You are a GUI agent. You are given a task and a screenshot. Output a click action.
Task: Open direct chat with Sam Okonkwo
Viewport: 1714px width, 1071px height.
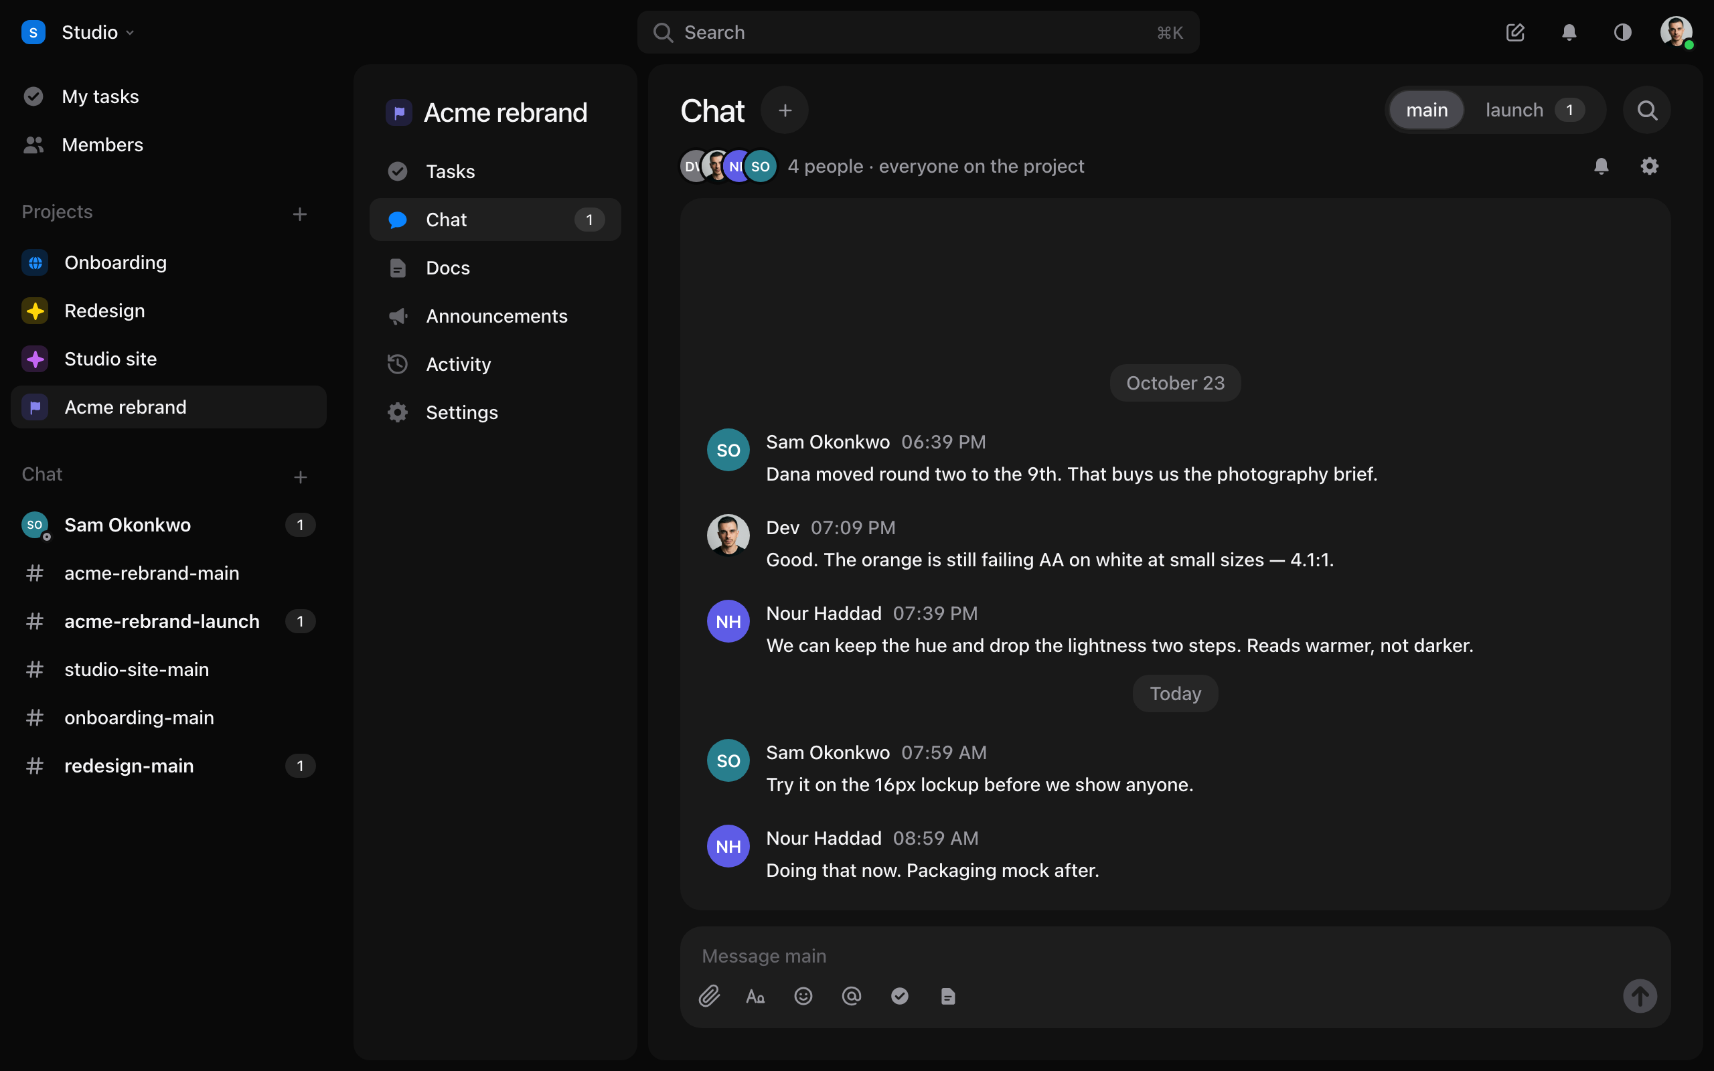(x=169, y=525)
